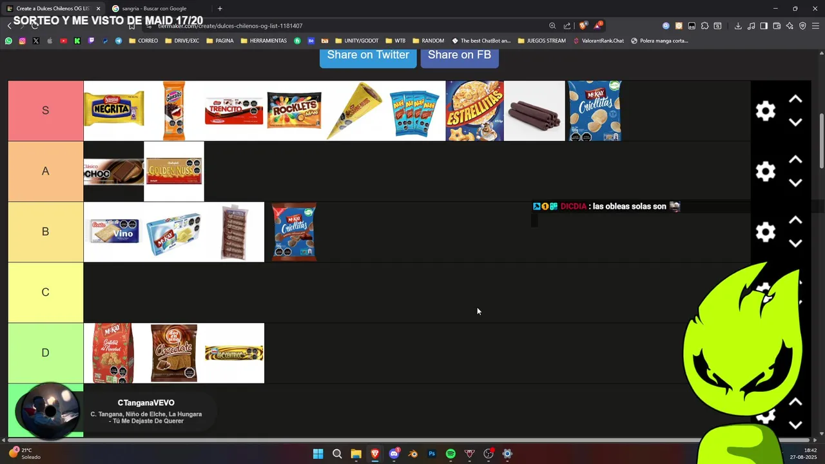Open ValorantRank.Chat bookmark link
Screen dimensions: 825x464
598,41
